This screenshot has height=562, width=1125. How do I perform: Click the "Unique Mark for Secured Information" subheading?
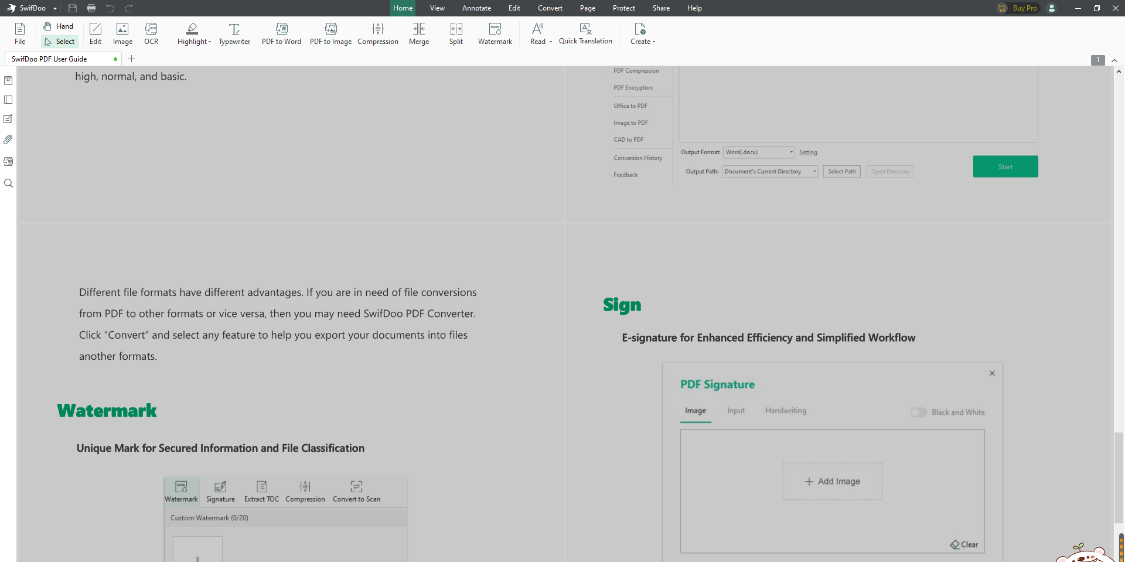click(220, 448)
